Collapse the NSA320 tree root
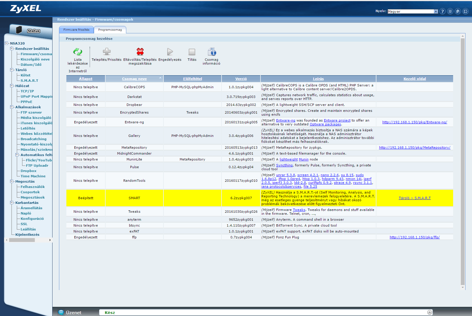The image size is (472, 316). 6,43
